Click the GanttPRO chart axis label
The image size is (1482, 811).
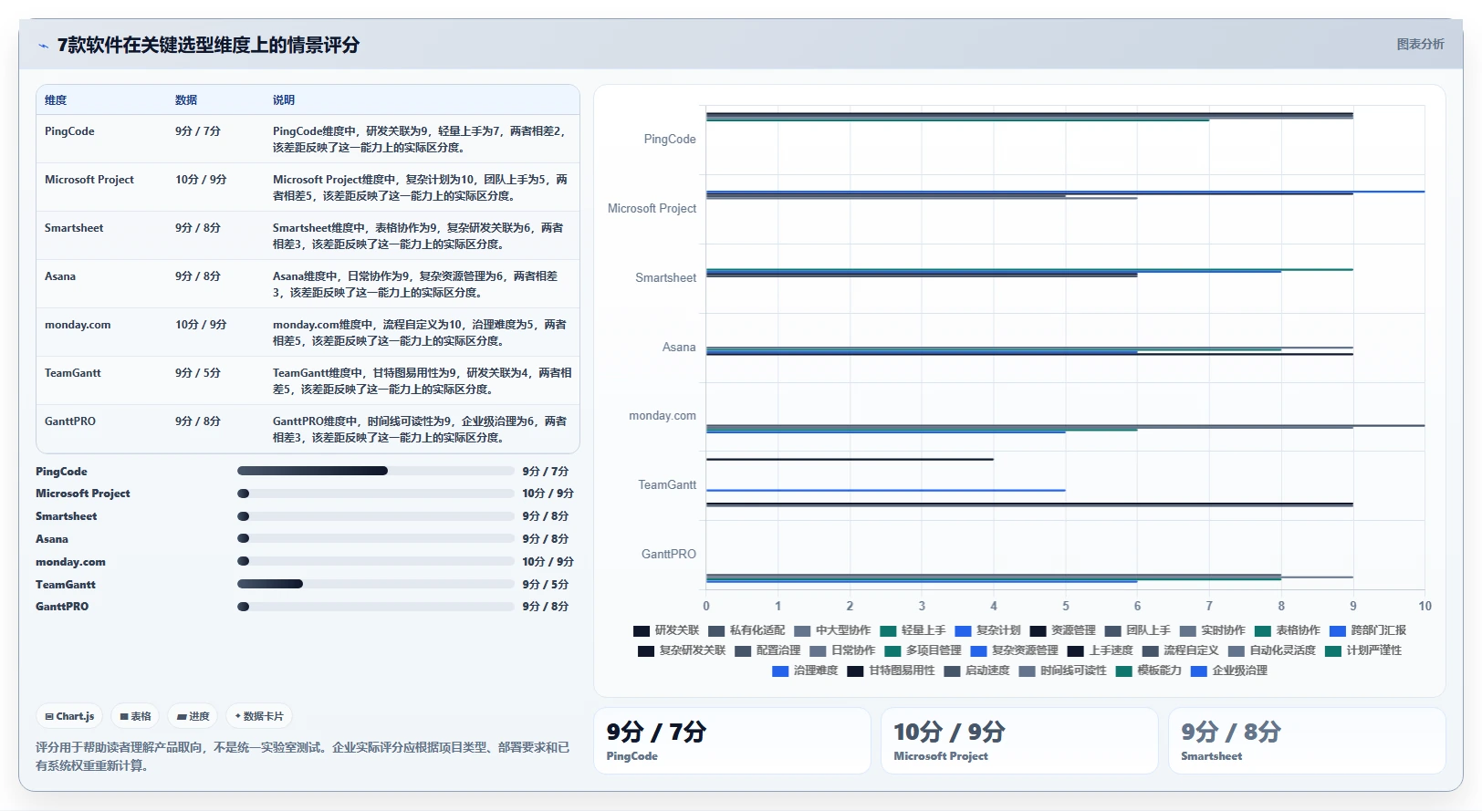tap(669, 555)
